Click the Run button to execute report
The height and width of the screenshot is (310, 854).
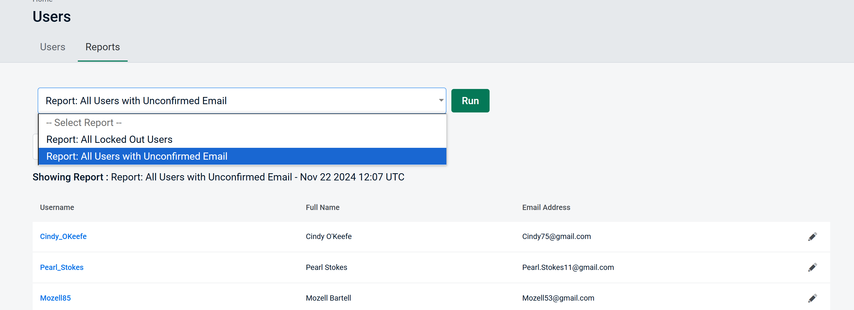(x=470, y=101)
